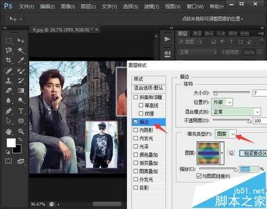Select the Hand tool
The width and height of the screenshot is (267, 209).
[x=9, y=132]
